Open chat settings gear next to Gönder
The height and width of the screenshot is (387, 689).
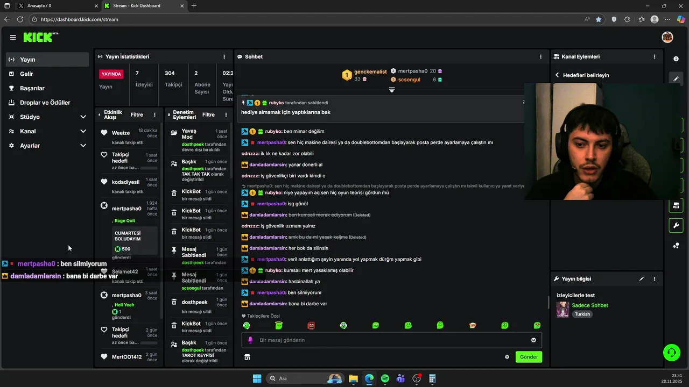click(x=507, y=357)
